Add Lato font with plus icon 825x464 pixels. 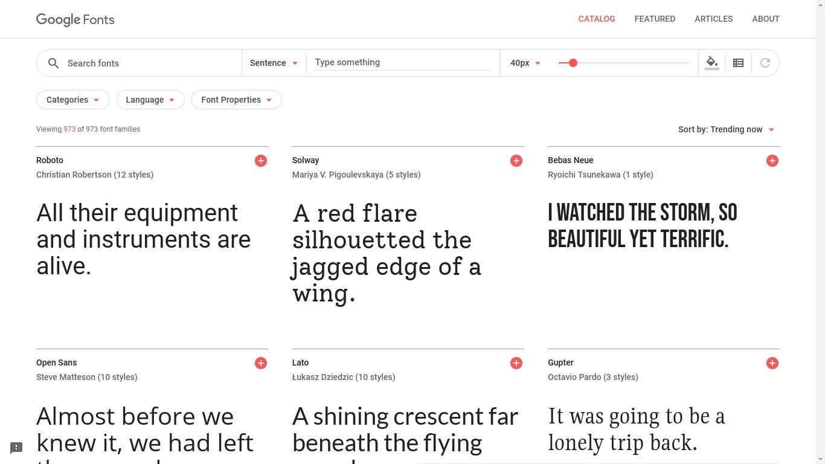(x=516, y=363)
